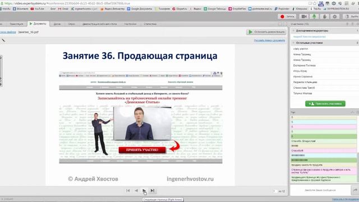
Task: Click the send message arrow button
Action: tap(355, 190)
